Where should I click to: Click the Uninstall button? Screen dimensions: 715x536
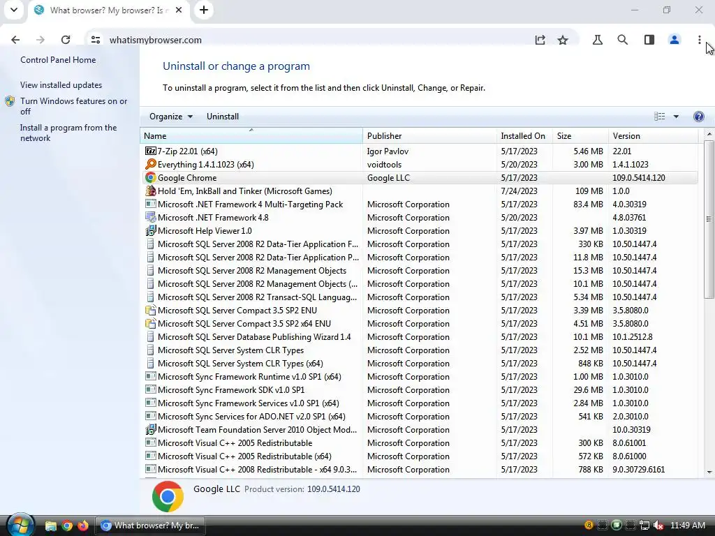(223, 117)
